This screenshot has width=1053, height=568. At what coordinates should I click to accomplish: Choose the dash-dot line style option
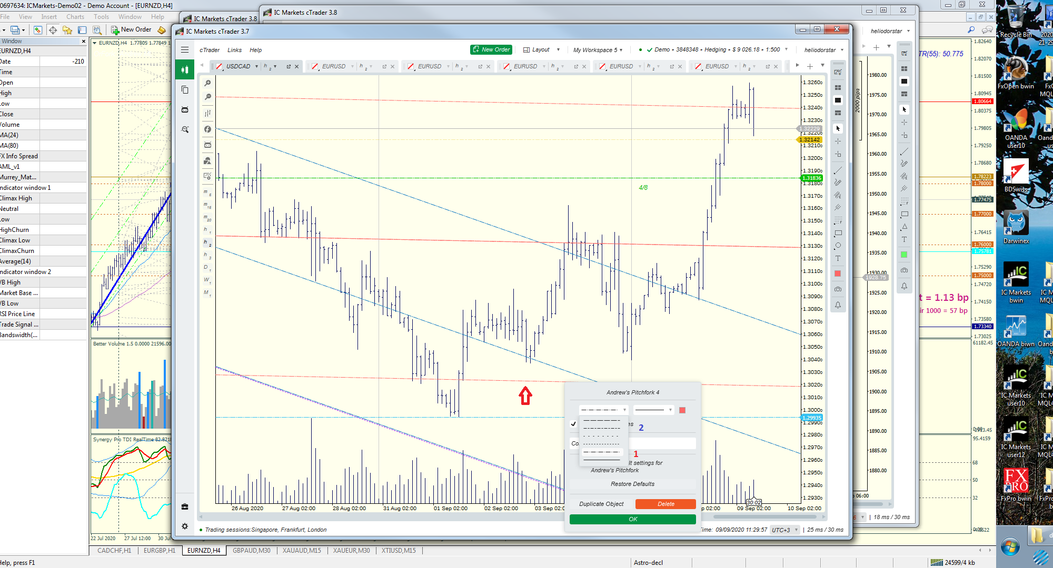click(x=601, y=452)
